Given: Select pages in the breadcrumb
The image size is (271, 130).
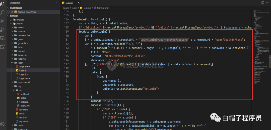Looking at the screenshot, I should pyautogui.click(x=66, y=8).
